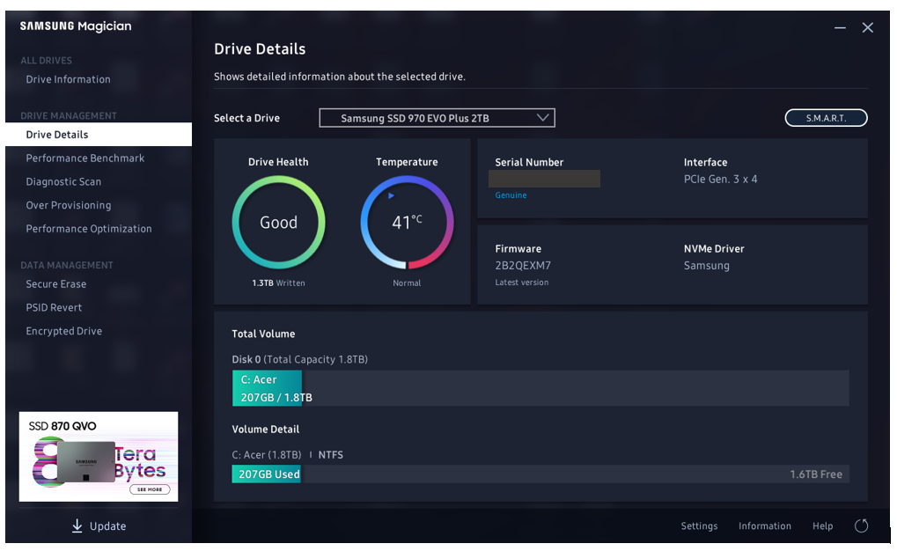Click the refresh icon in the footer

pyautogui.click(x=861, y=525)
